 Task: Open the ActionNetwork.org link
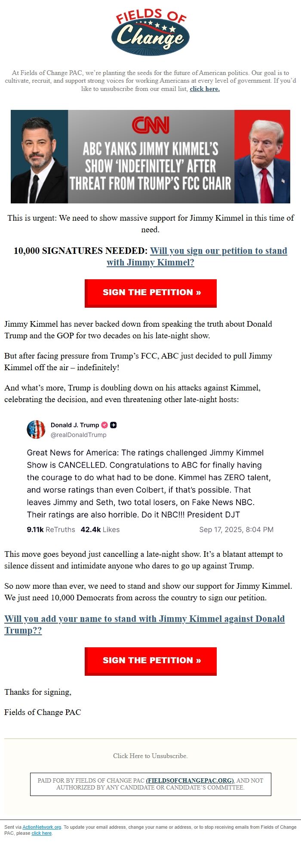[x=42, y=827]
